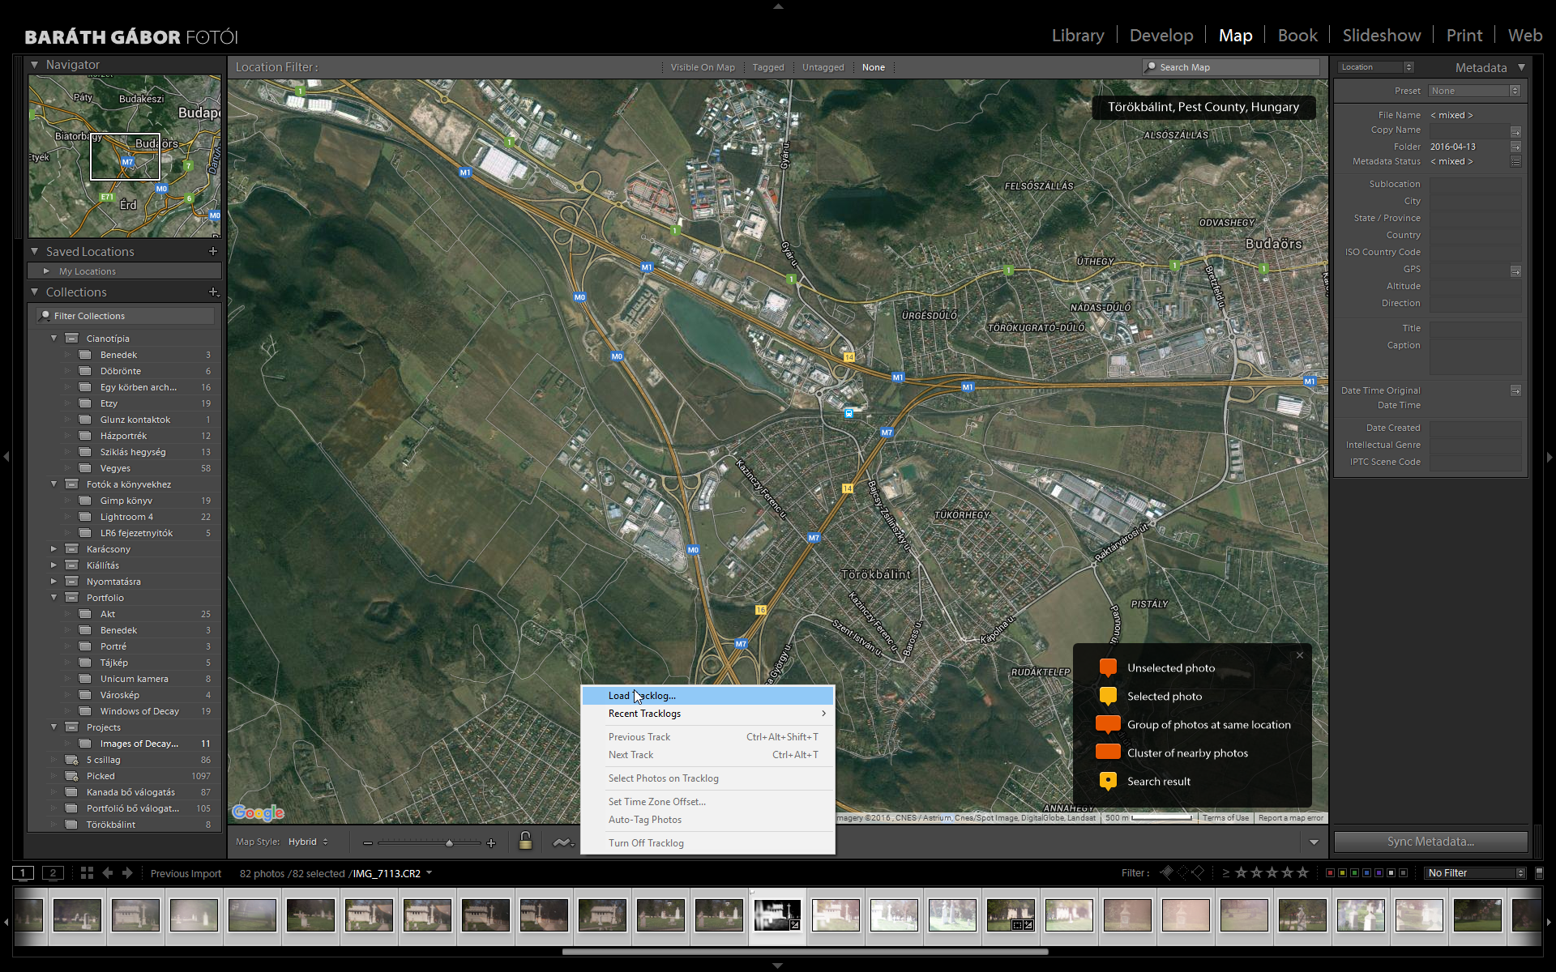Open the Print module
This screenshot has width=1556, height=972.
(x=1464, y=36)
